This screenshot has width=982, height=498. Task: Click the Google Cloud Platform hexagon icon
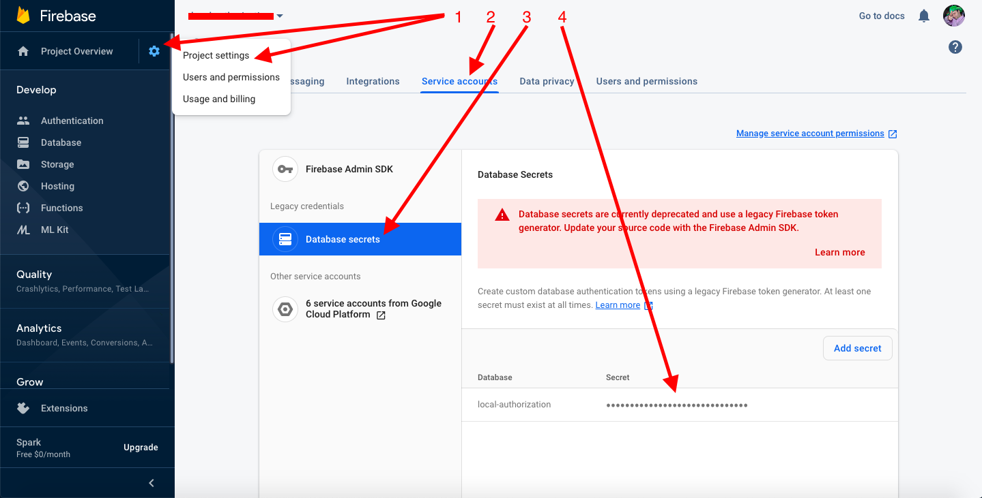(x=285, y=309)
